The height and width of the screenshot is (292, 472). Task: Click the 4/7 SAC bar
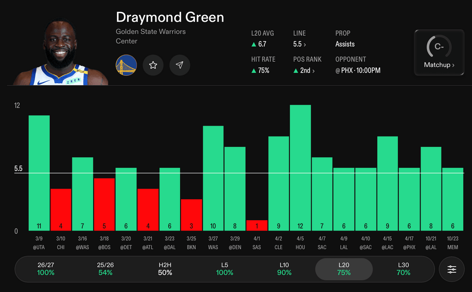click(322, 194)
